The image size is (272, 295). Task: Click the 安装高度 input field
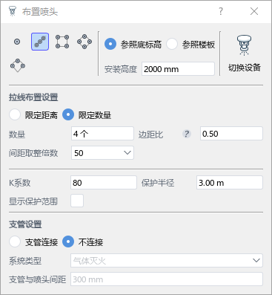tap(178, 69)
